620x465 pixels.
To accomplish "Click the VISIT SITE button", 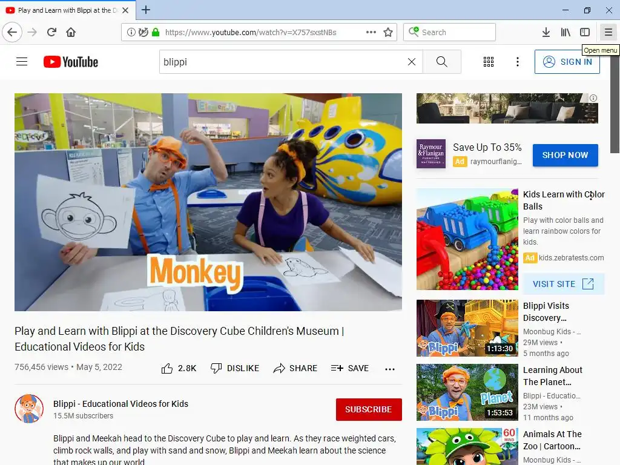I will tap(564, 284).
